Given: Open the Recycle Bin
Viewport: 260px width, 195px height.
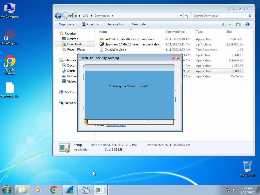Looking at the screenshot, I should (x=247, y=169).
